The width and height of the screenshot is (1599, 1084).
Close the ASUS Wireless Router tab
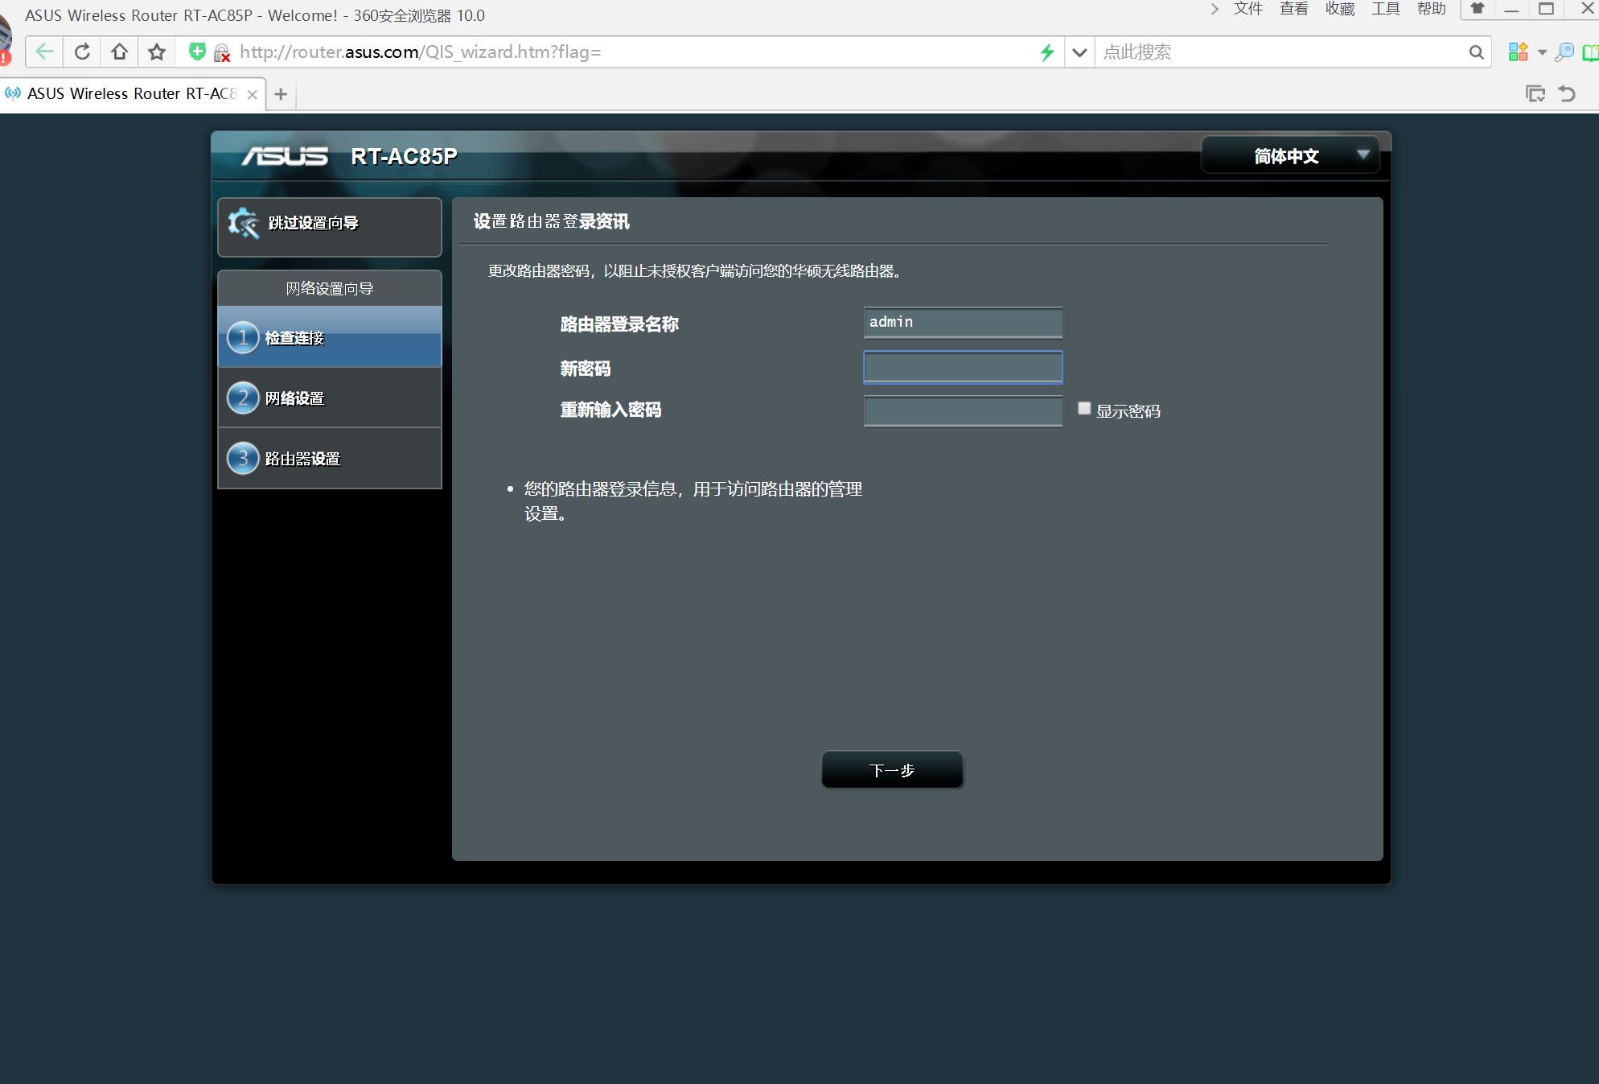tap(252, 94)
